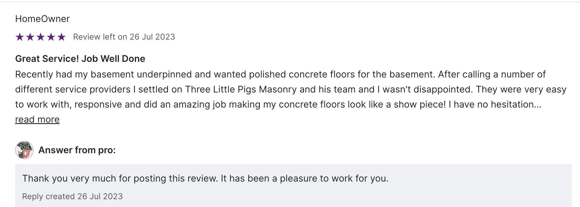Click the fourth purple rating star
580x207 pixels.
[51, 37]
